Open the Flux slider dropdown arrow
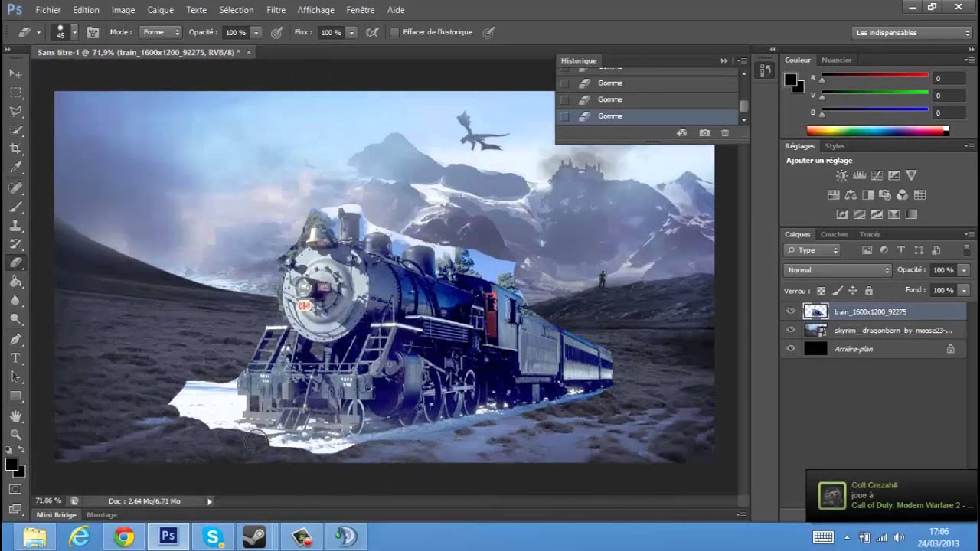This screenshot has width=980, height=551. tap(351, 33)
